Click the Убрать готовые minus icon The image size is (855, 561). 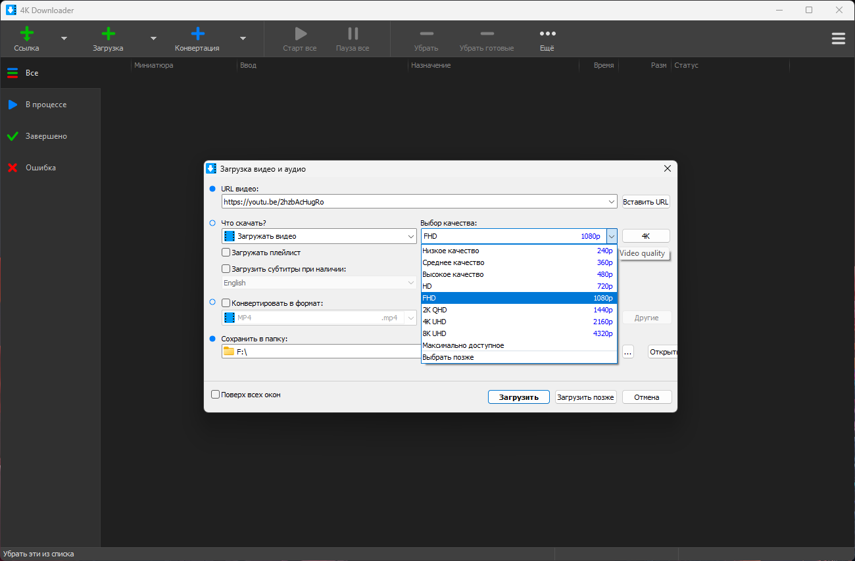487,34
